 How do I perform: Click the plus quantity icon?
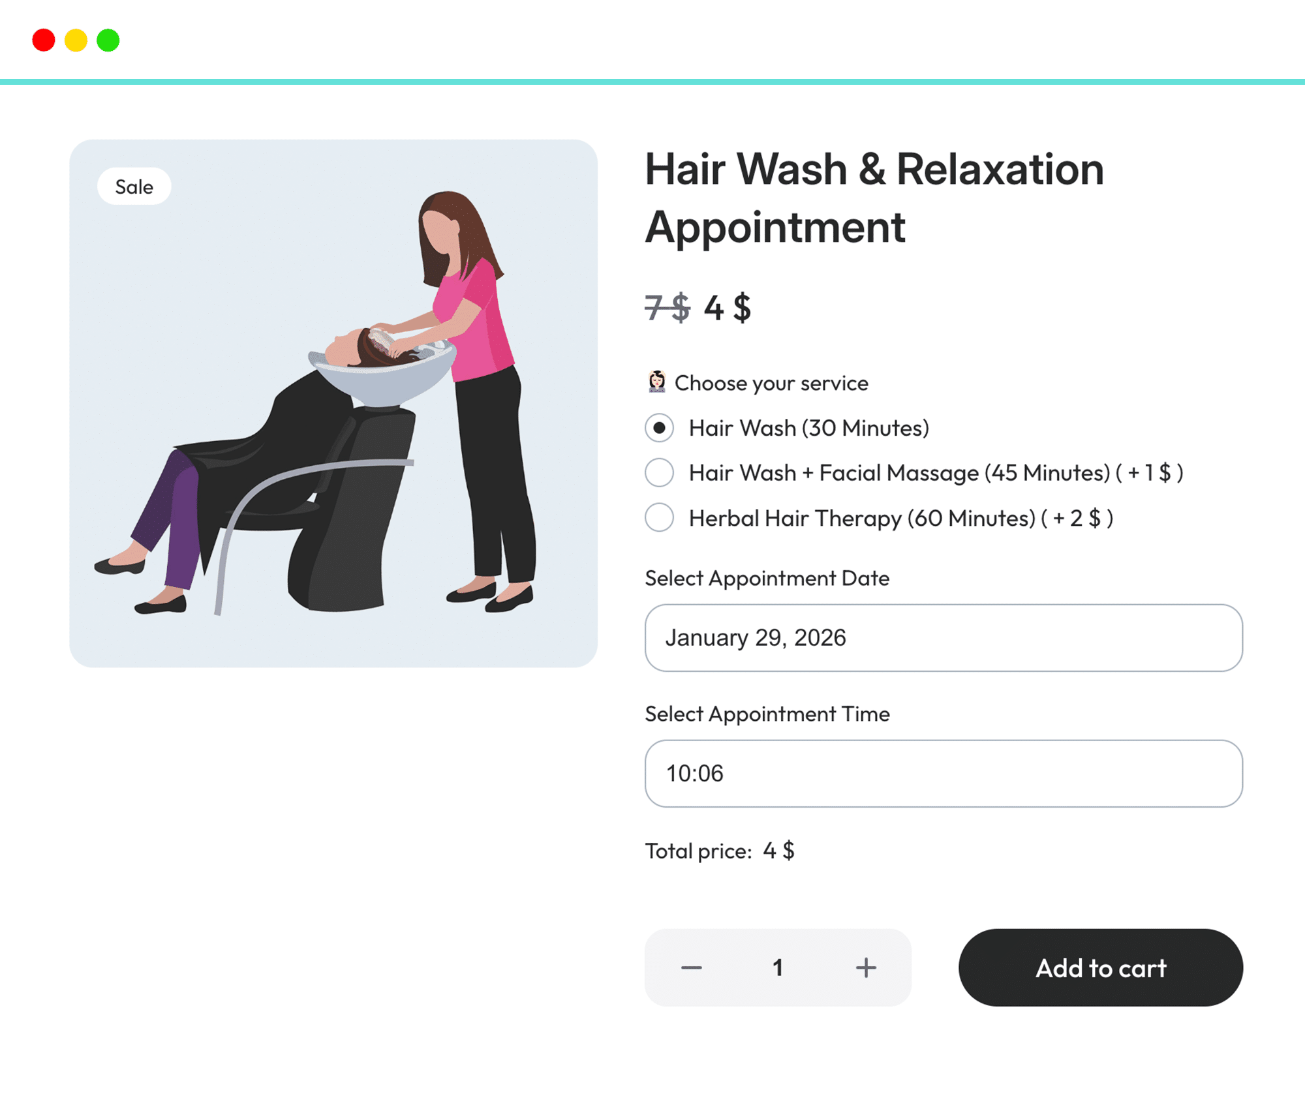[x=866, y=967]
